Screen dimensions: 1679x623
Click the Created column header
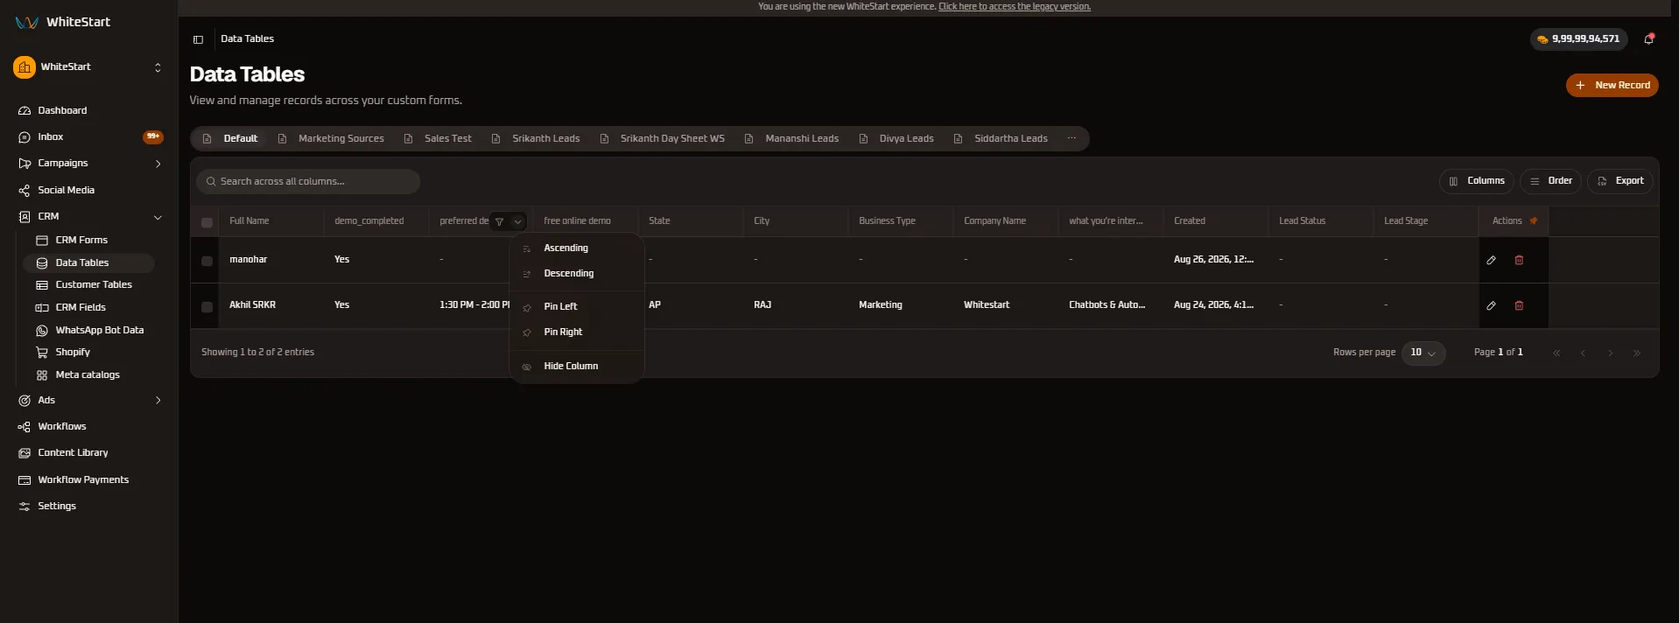(1190, 221)
